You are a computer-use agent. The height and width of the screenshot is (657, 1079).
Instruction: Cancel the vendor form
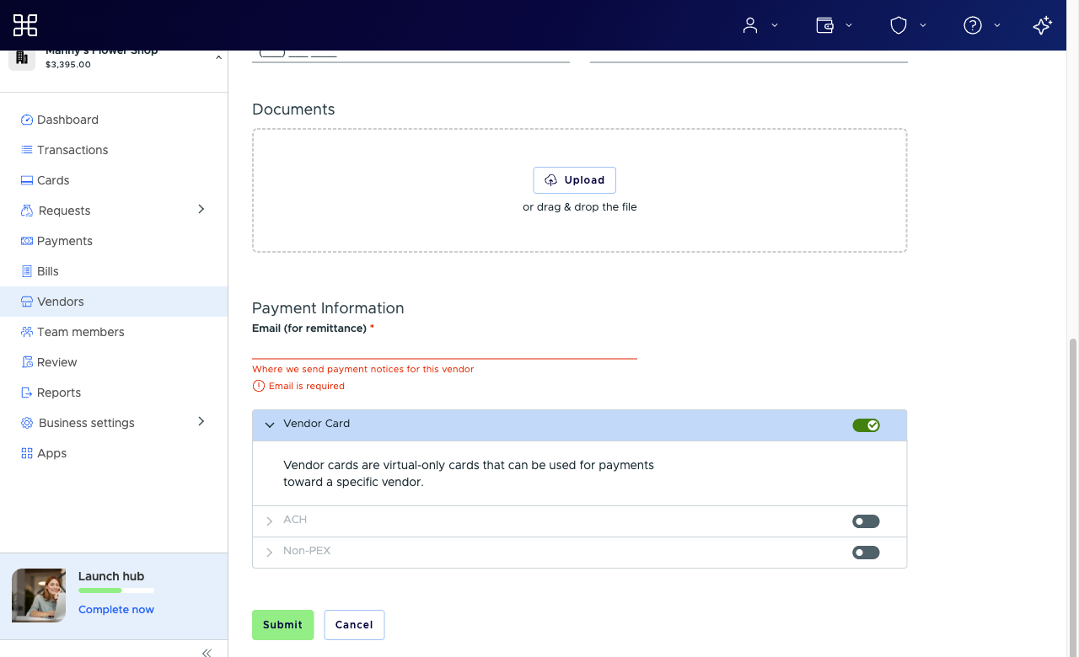coord(354,625)
